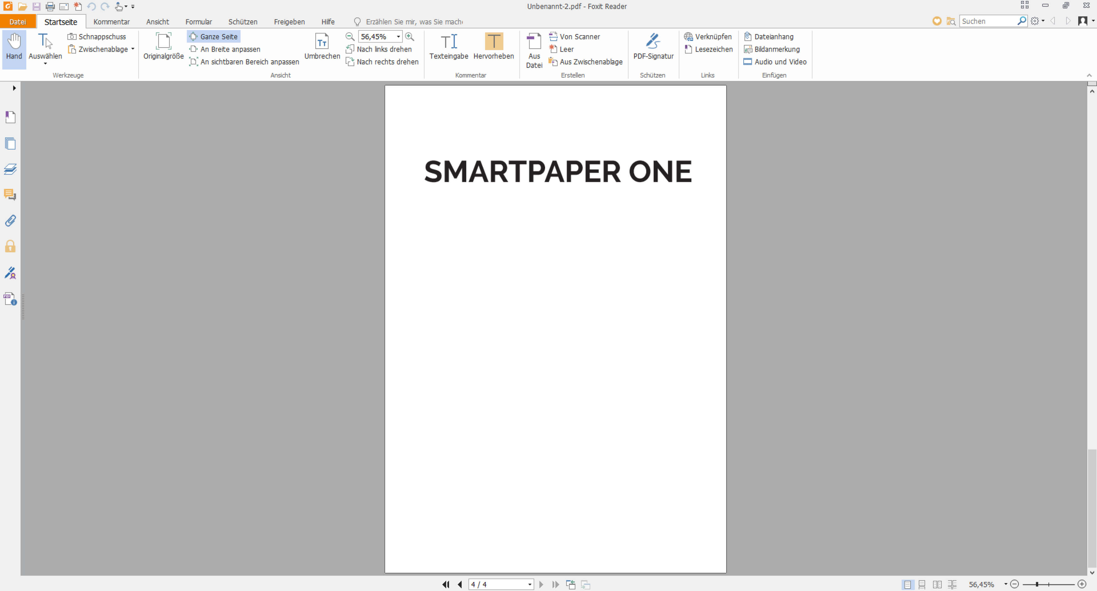Open a file via the folder icon
Viewport: 1097px width, 591px height.
coord(22,6)
